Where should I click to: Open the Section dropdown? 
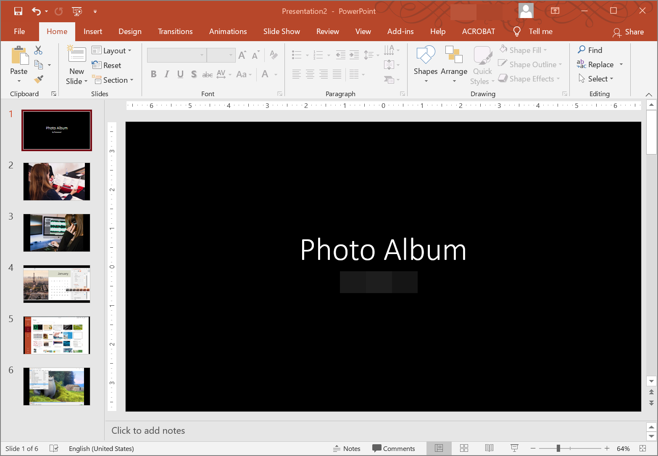[113, 80]
